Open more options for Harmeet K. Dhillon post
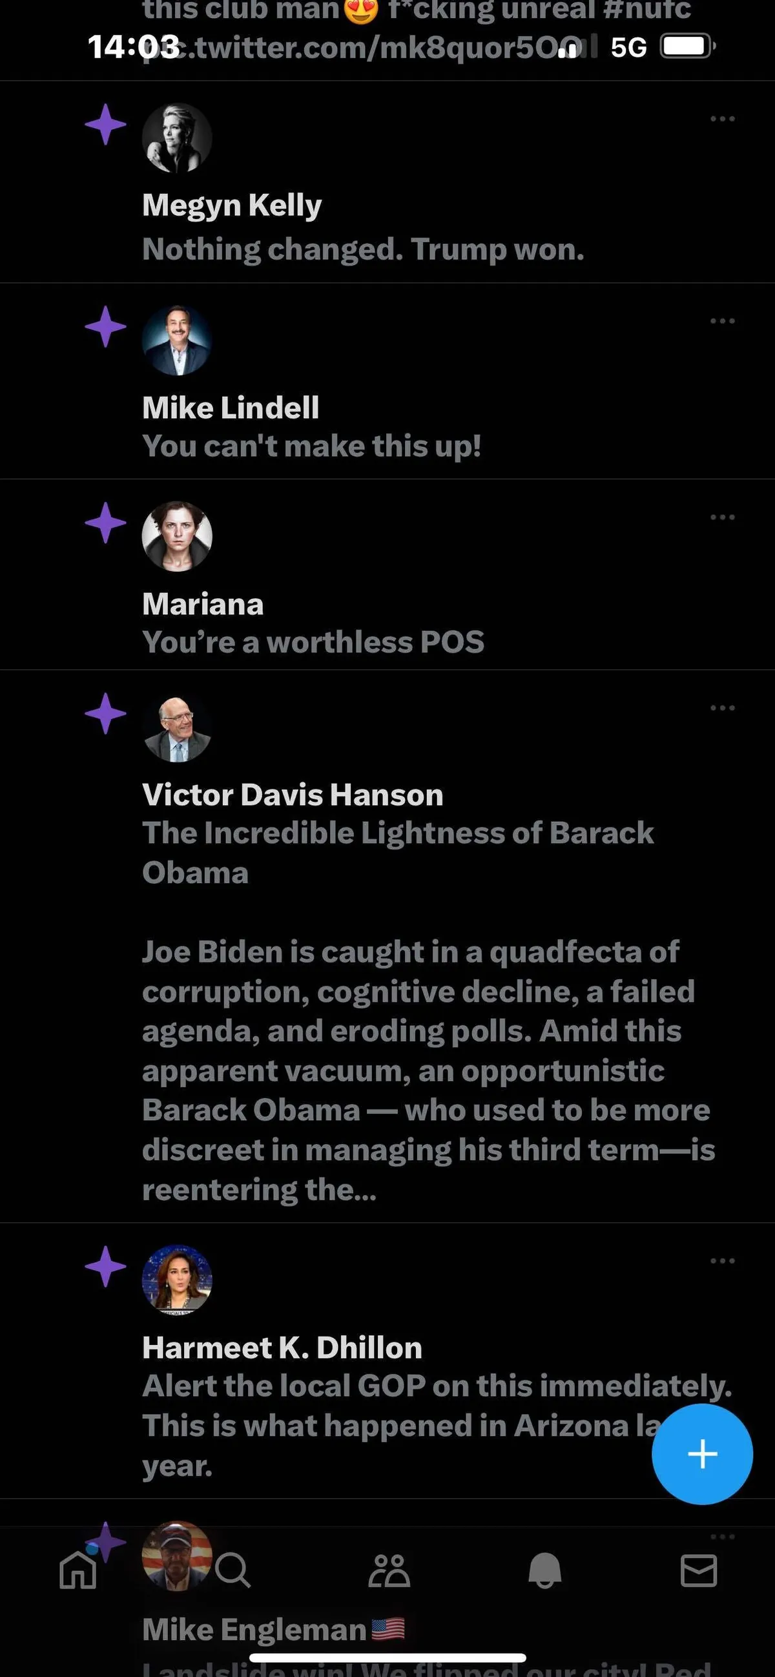The height and width of the screenshot is (1677, 775). (722, 1261)
